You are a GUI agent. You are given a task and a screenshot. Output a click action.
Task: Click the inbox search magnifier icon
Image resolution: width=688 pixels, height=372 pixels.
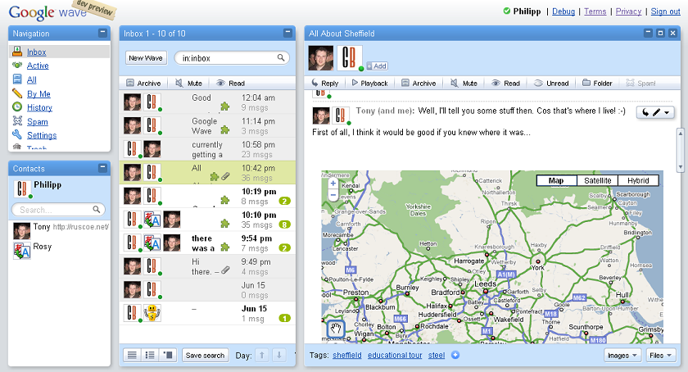coord(281,57)
